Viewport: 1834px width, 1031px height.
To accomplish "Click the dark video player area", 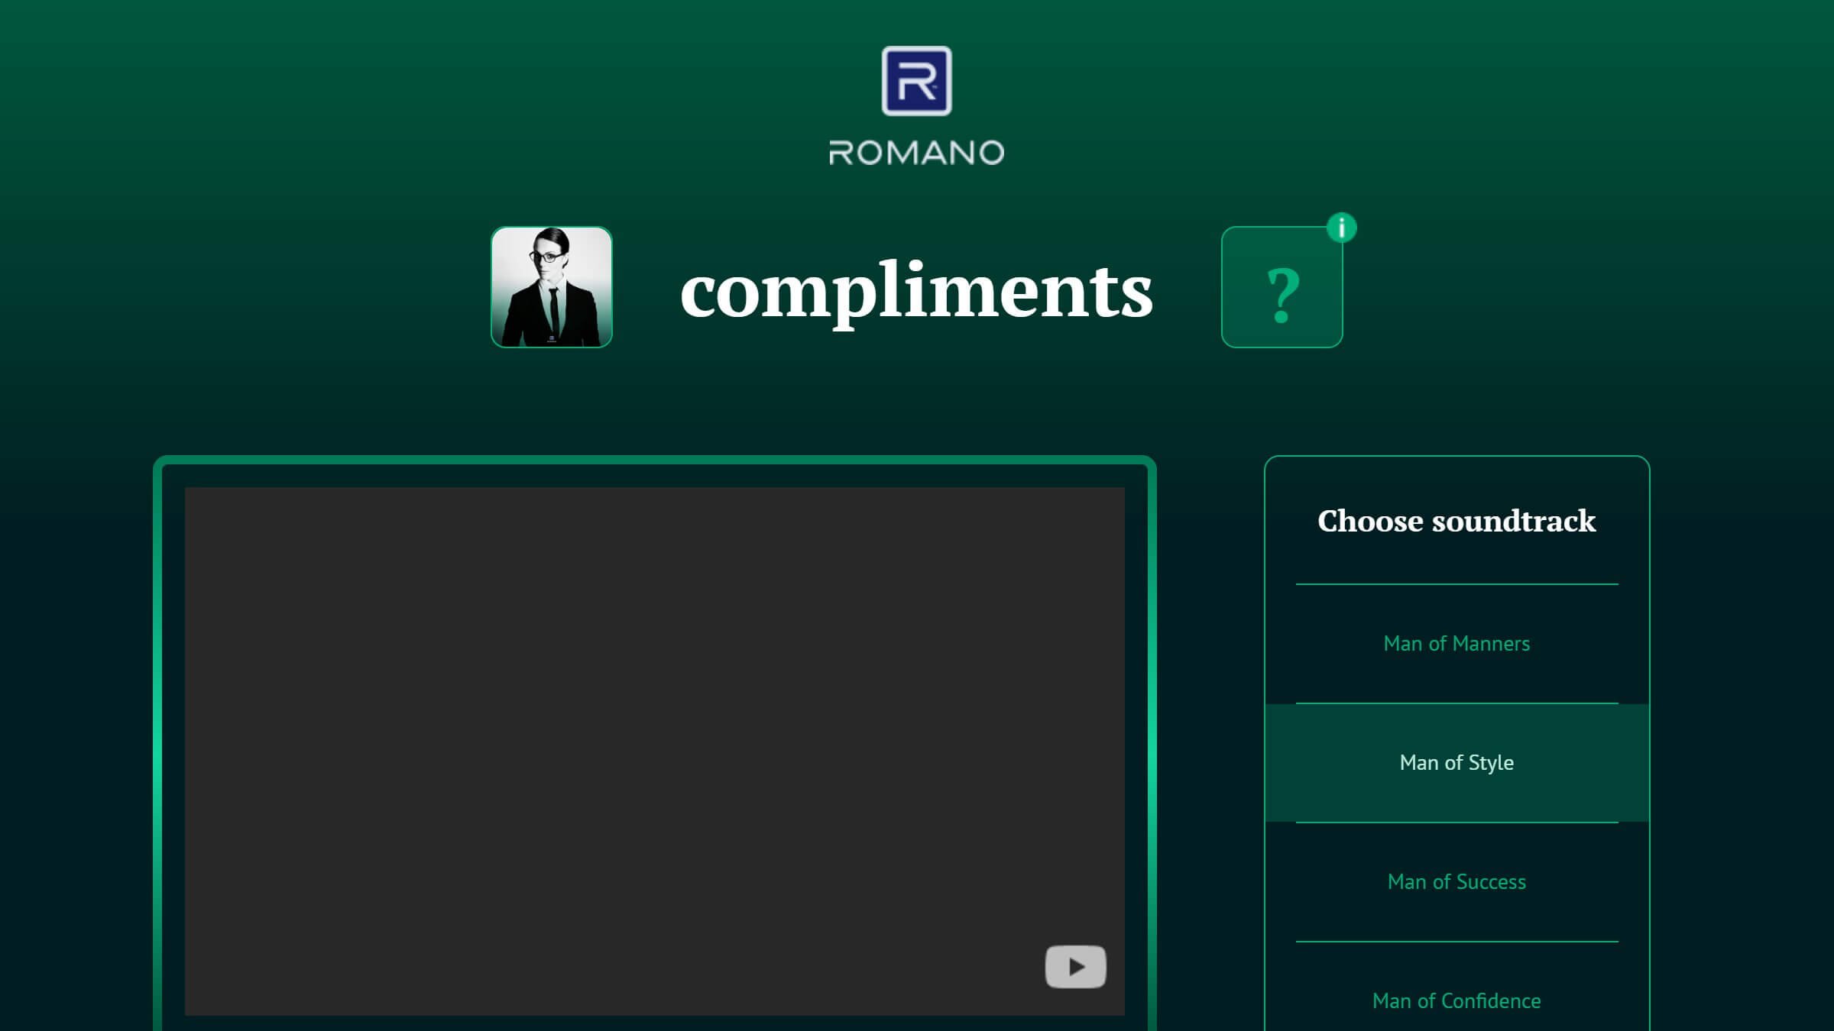I will point(655,751).
